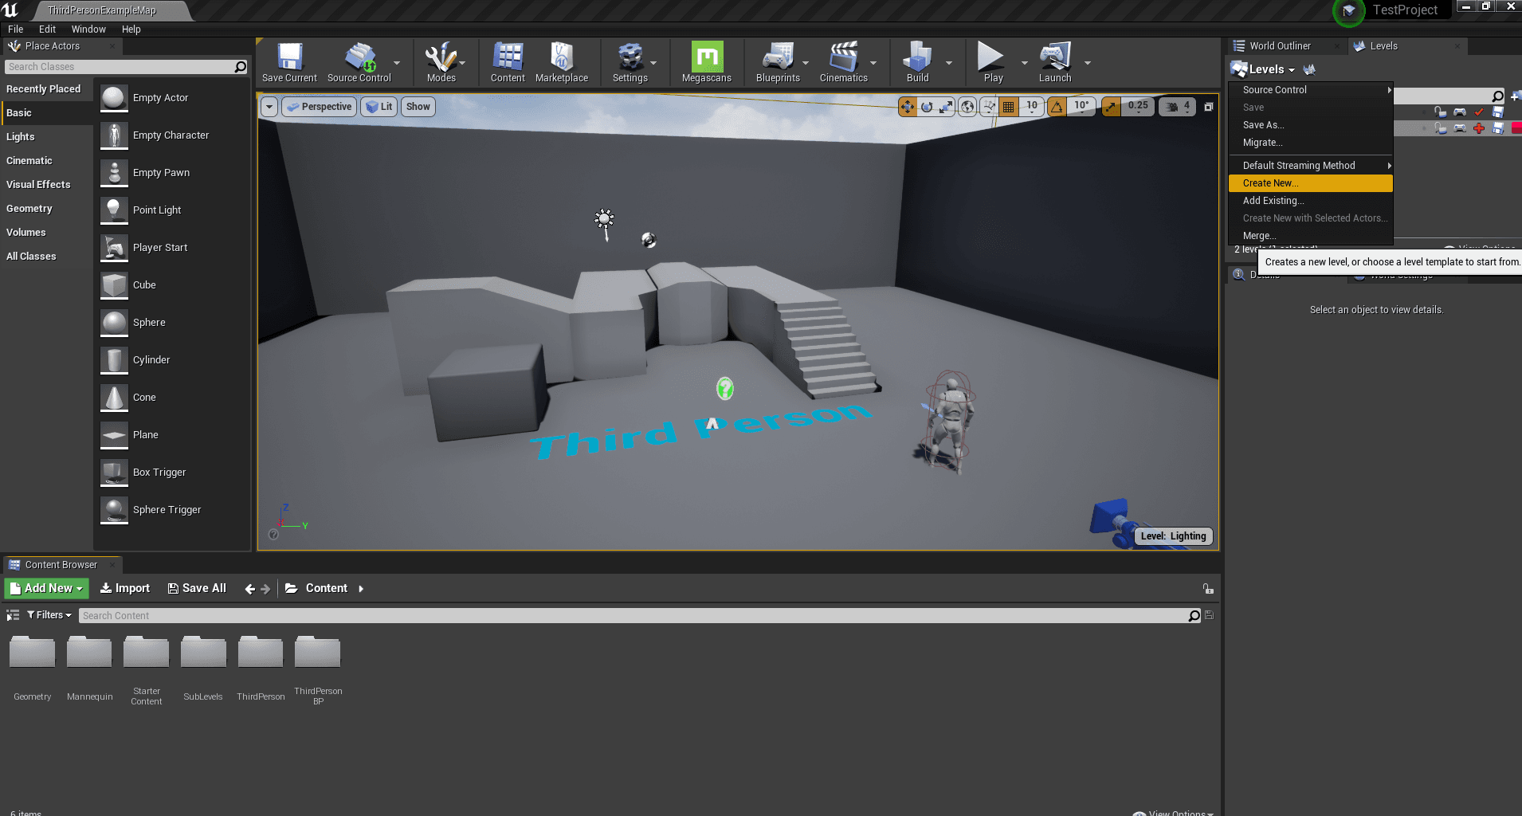Click the red color swatch on the second level row
The image size is (1522, 816).
pos(1516,128)
